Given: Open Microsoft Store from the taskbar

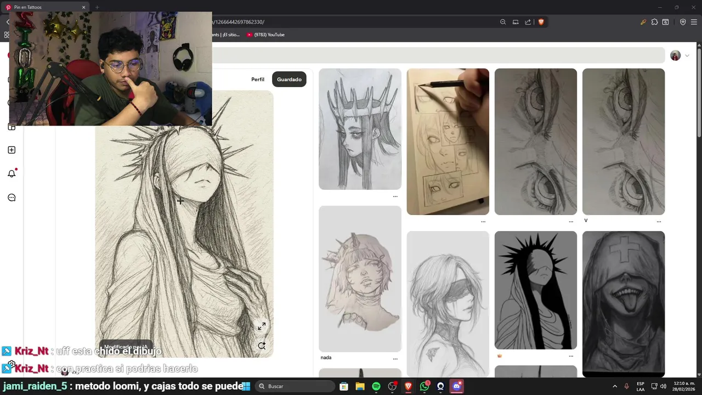Looking at the screenshot, I should click(344, 386).
